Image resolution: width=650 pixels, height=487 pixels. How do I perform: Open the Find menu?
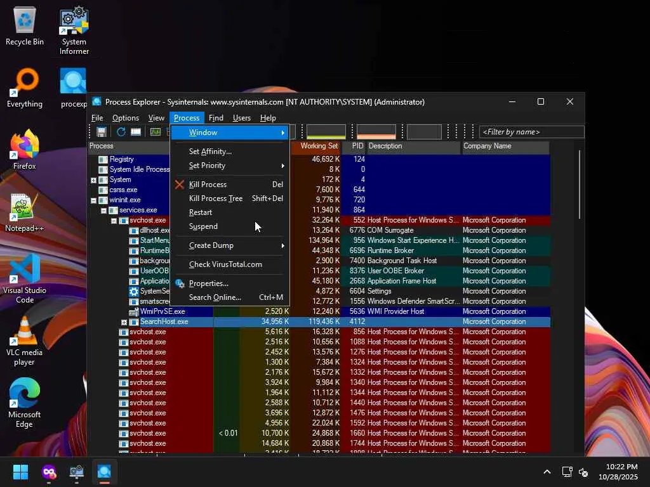pos(216,118)
